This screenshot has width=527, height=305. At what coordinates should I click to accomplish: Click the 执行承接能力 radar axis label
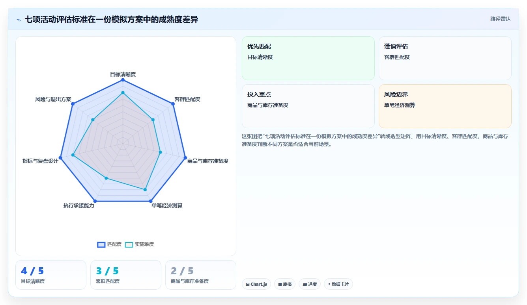coord(79,205)
